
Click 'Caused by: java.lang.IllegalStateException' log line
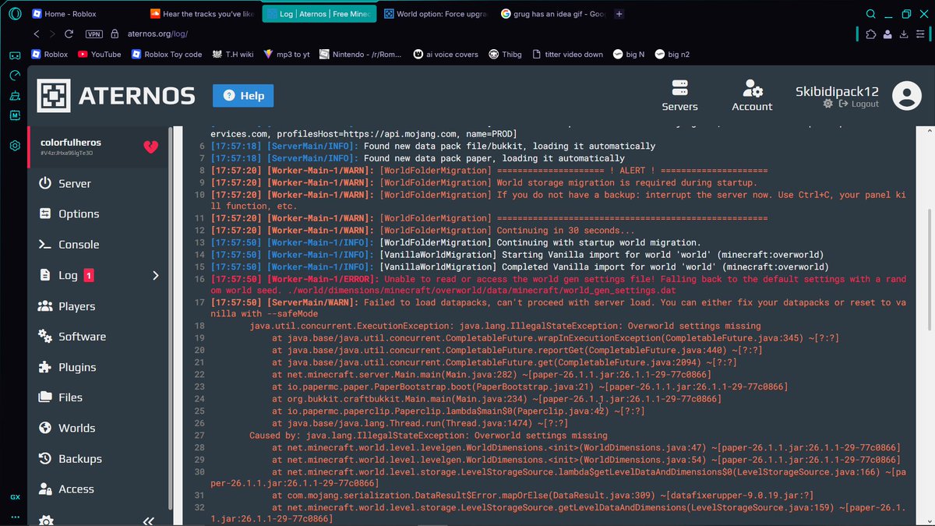428,435
